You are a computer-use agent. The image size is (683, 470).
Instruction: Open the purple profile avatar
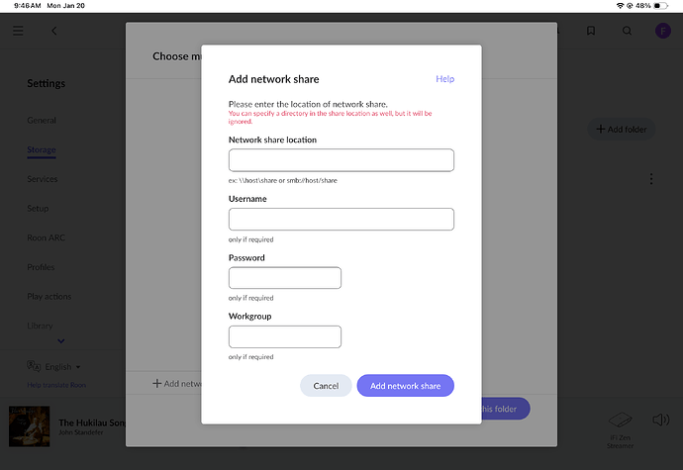coord(663,31)
